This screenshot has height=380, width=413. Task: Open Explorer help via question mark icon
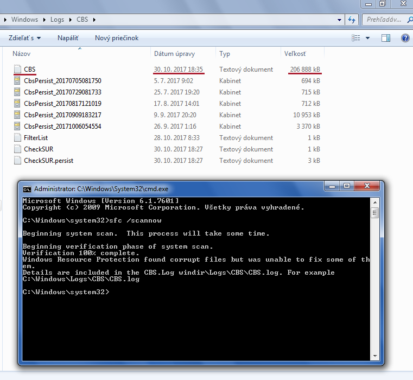pyautogui.click(x=405, y=38)
